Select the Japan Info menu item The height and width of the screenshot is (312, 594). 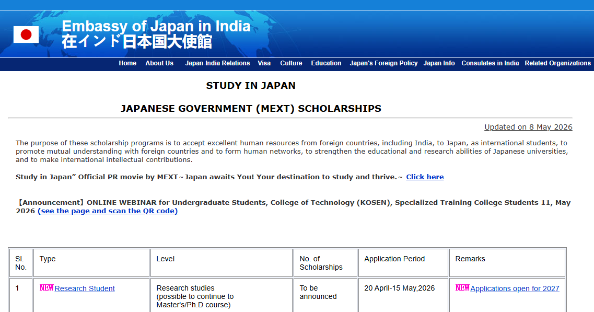tap(439, 63)
